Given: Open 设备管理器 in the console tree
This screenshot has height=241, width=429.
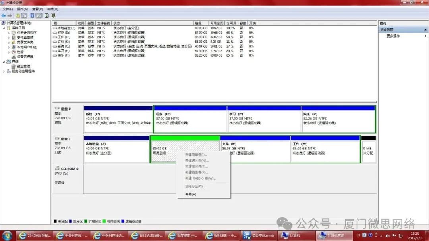Looking at the screenshot, I should pos(25,57).
